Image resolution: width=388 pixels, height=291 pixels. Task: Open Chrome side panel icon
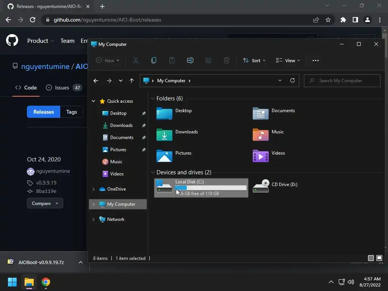coord(355,20)
